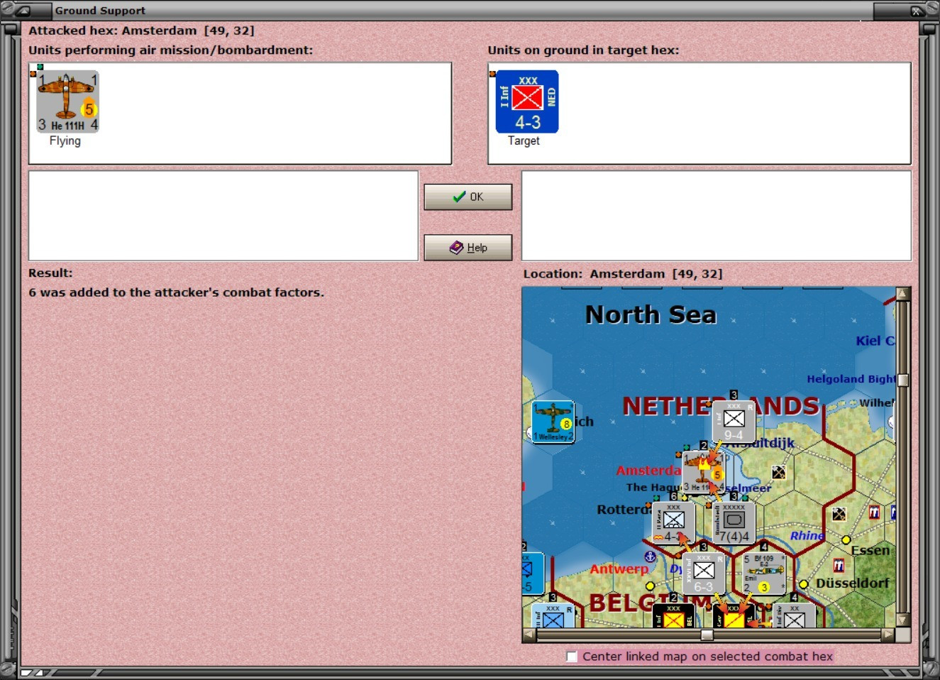Click the horizontal map scrollbar thumb

(707, 635)
